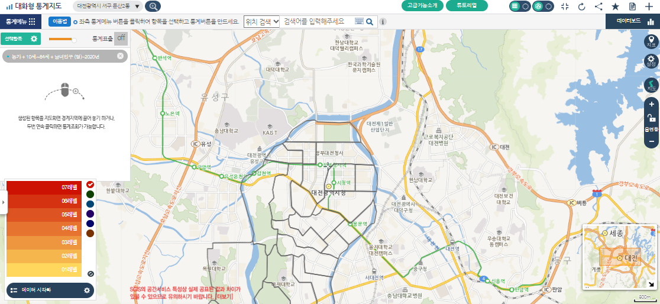The width and height of the screenshot is (660, 304).
Task: Select the green legend color swatch
Action: coord(90,194)
